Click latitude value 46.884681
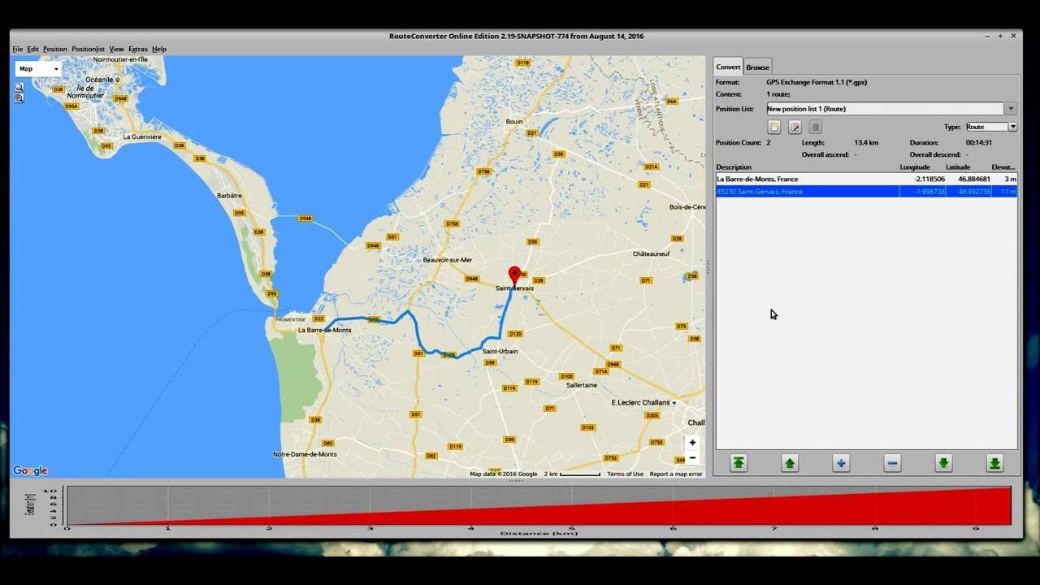Viewport: 1040px width, 585px height. click(x=974, y=179)
